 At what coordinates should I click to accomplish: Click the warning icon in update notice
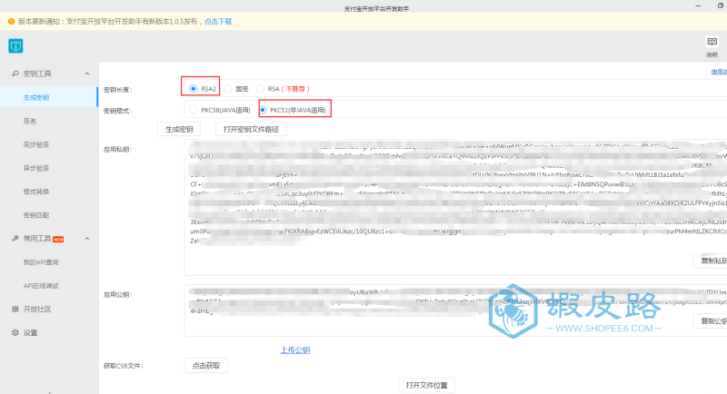pyautogui.click(x=11, y=21)
